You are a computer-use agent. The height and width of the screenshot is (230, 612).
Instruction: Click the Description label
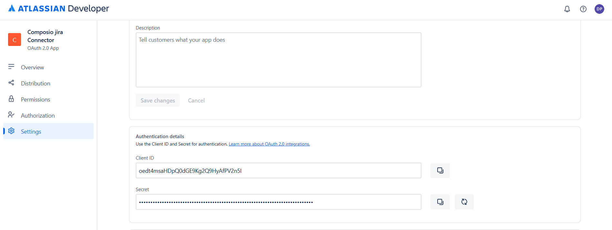[x=148, y=28]
